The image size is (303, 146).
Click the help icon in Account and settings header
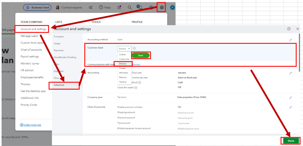pyautogui.click(x=289, y=29)
